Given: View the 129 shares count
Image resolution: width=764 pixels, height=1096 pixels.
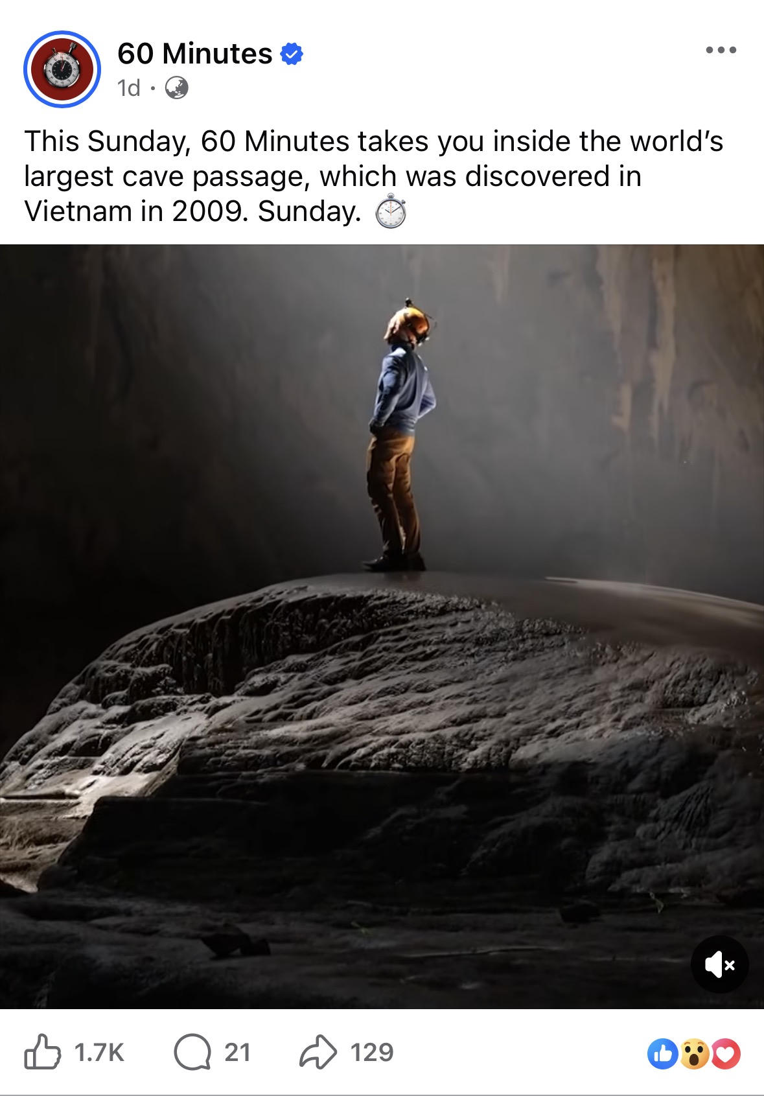Looking at the screenshot, I should click(x=372, y=1052).
